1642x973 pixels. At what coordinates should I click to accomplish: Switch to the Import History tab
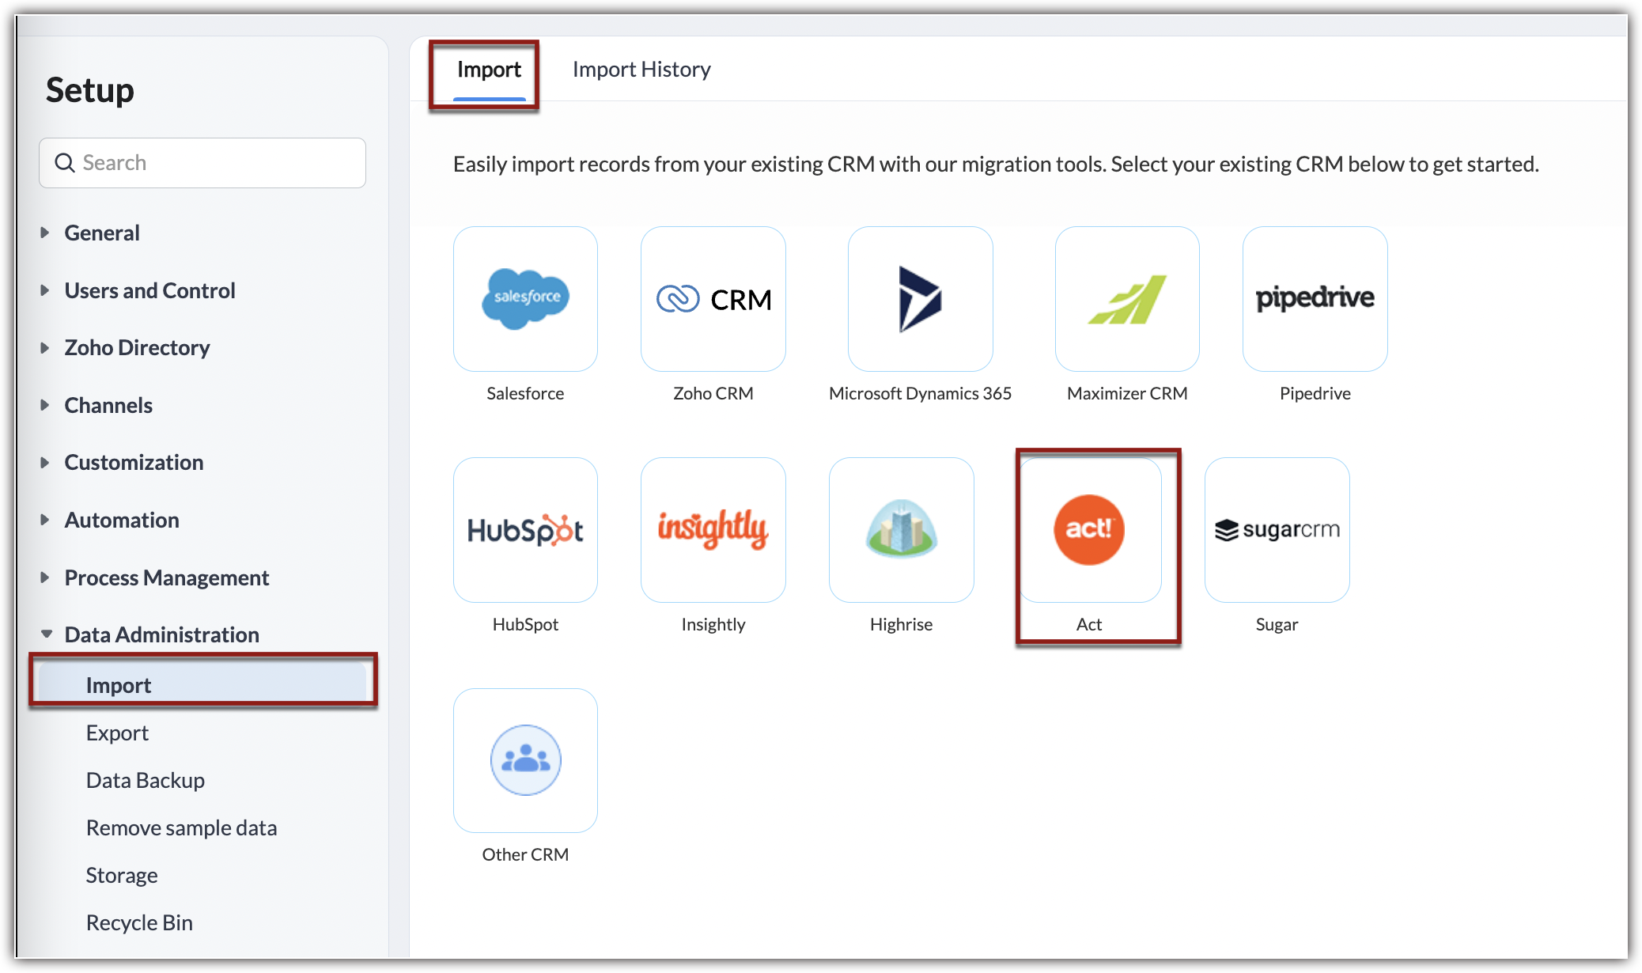[x=641, y=70]
